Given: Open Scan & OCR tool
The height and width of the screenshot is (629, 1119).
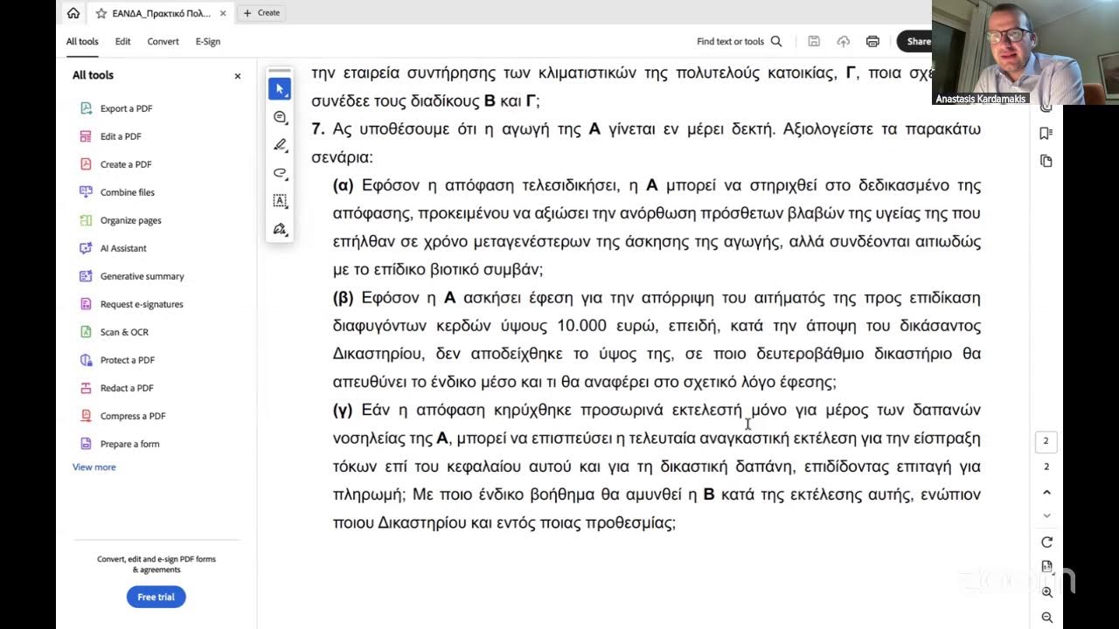Looking at the screenshot, I should tap(124, 332).
